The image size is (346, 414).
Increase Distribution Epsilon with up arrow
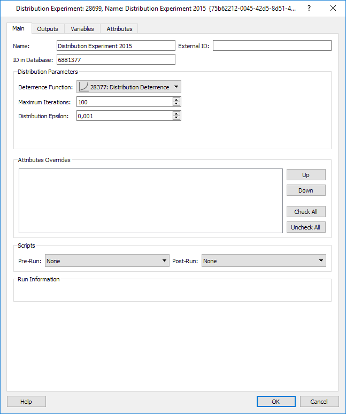176,113
